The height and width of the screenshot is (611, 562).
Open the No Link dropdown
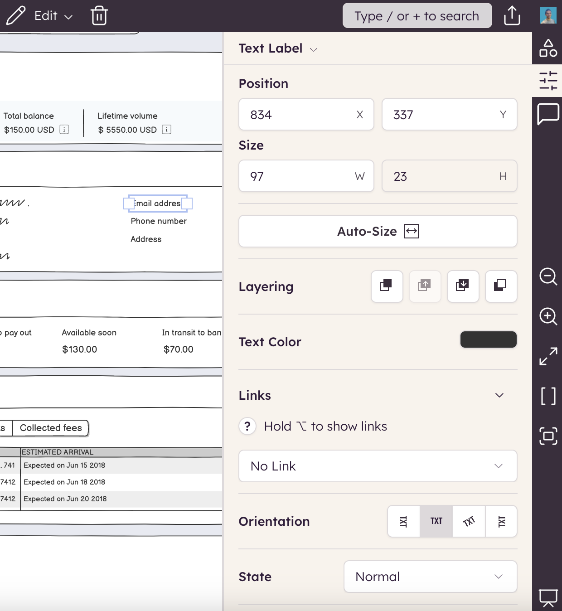click(378, 466)
